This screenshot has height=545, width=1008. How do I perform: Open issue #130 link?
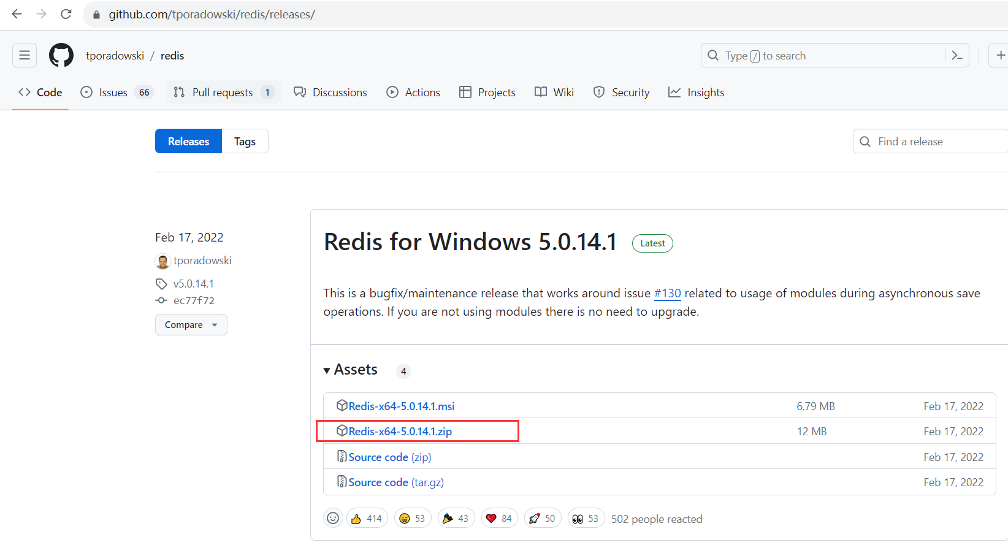[x=668, y=293]
